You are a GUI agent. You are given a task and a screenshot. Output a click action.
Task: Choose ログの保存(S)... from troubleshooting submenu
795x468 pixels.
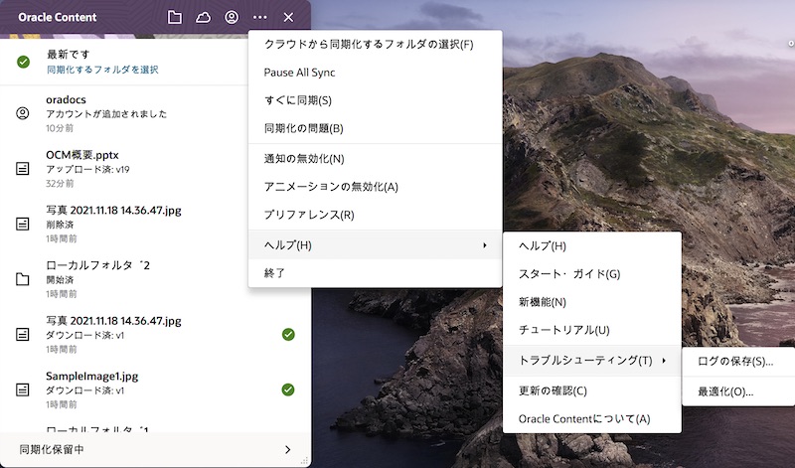(738, 362)
